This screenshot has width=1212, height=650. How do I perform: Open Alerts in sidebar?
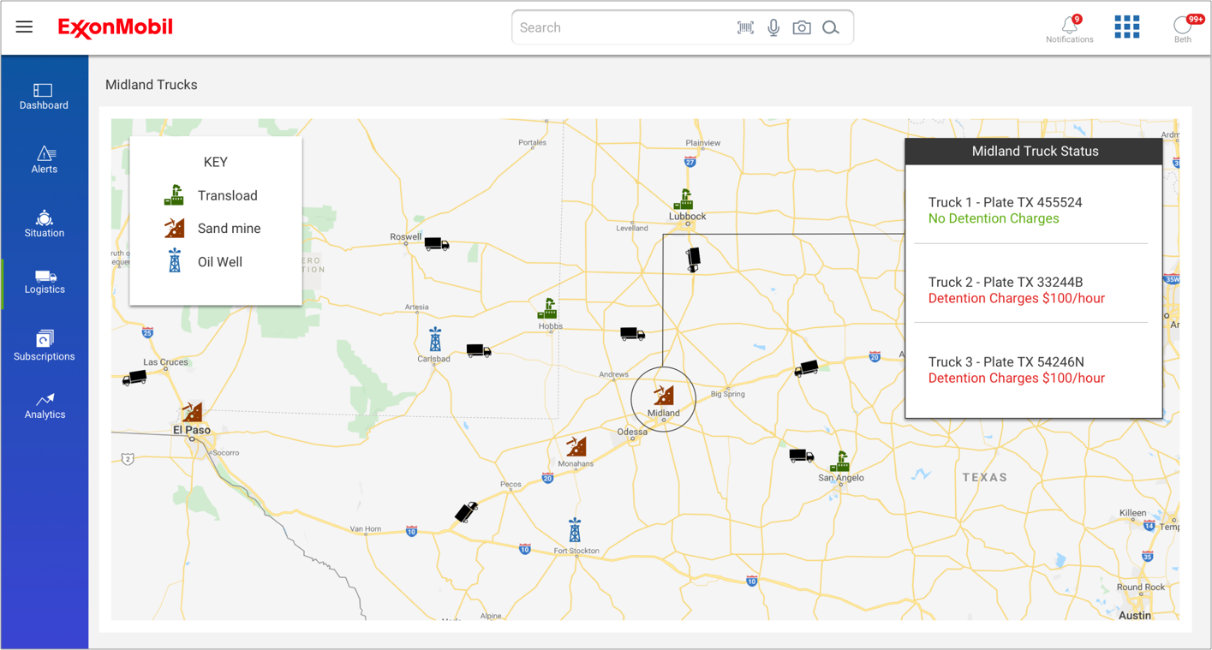[45, 160]
